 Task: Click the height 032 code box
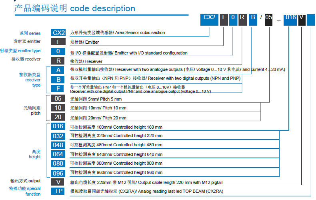tap(58, 136)
